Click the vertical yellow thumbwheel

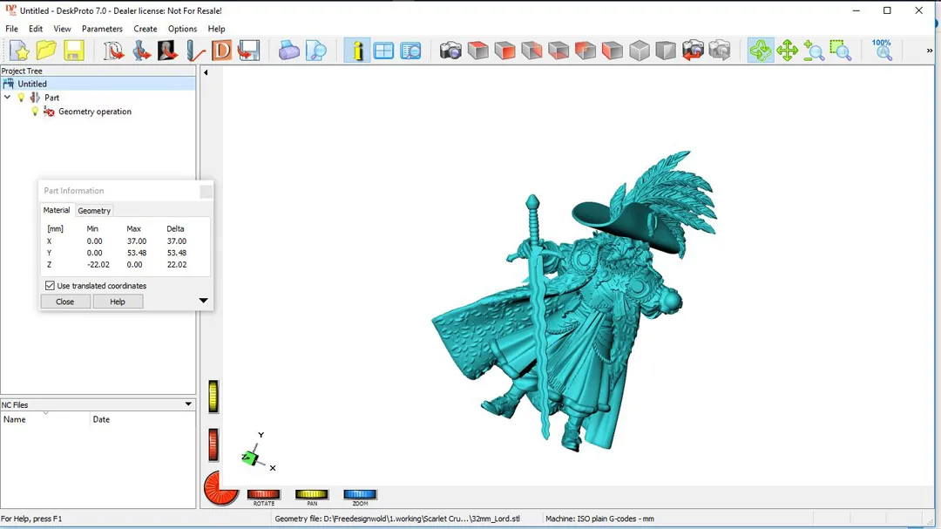click(x=213, y=397)
